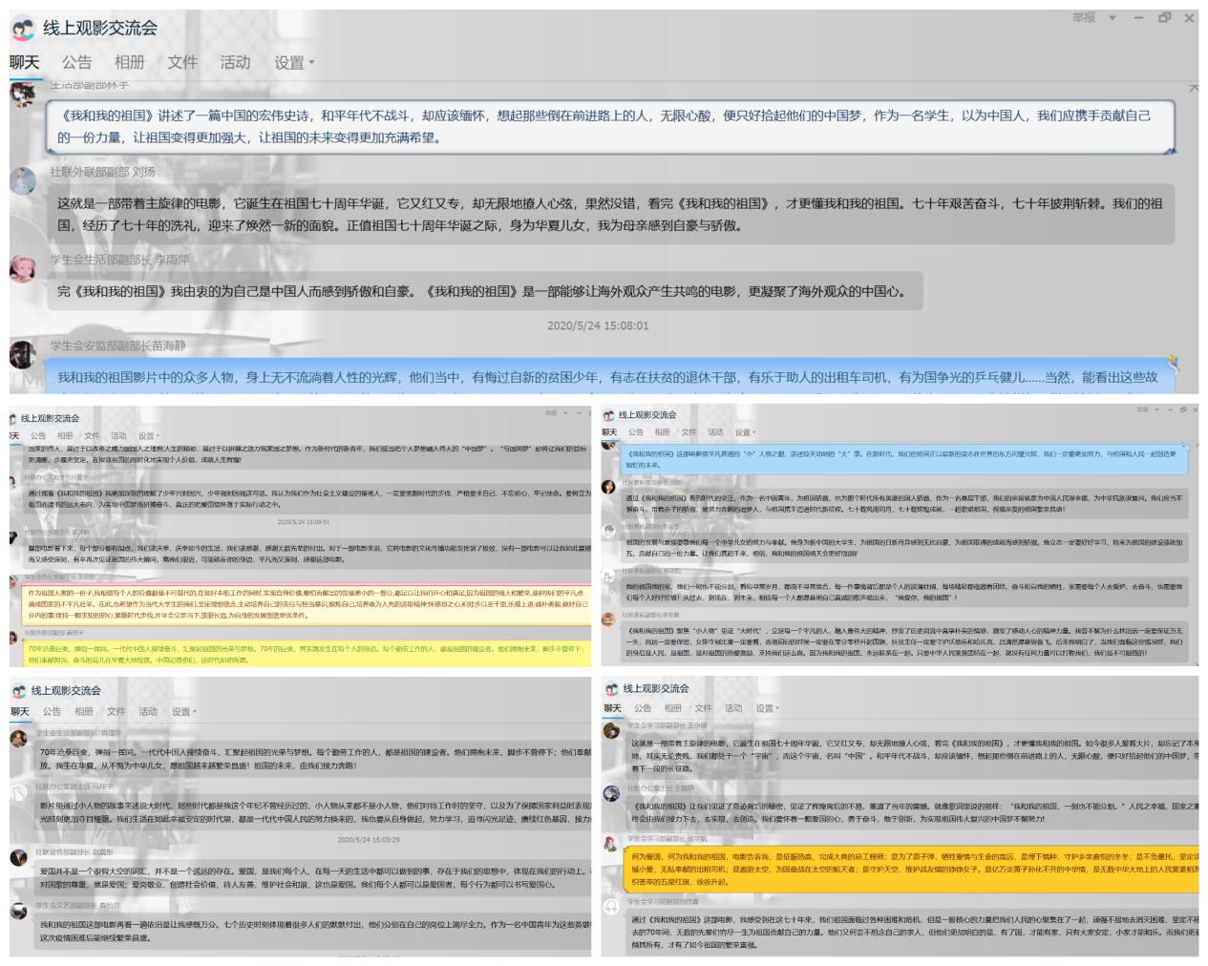Click the group logo icon in the bottom-left window
This screenshot has height=966, width=1208.
point(19,691)
